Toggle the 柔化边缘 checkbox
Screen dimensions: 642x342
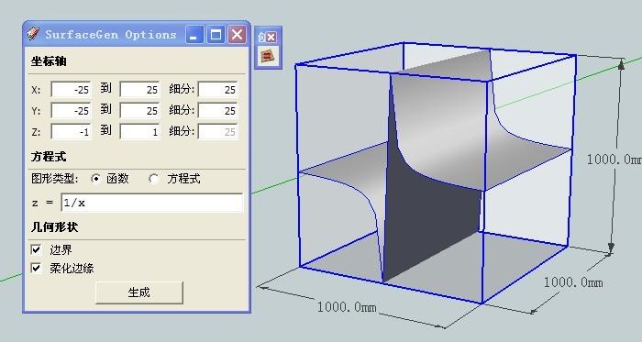36,268
